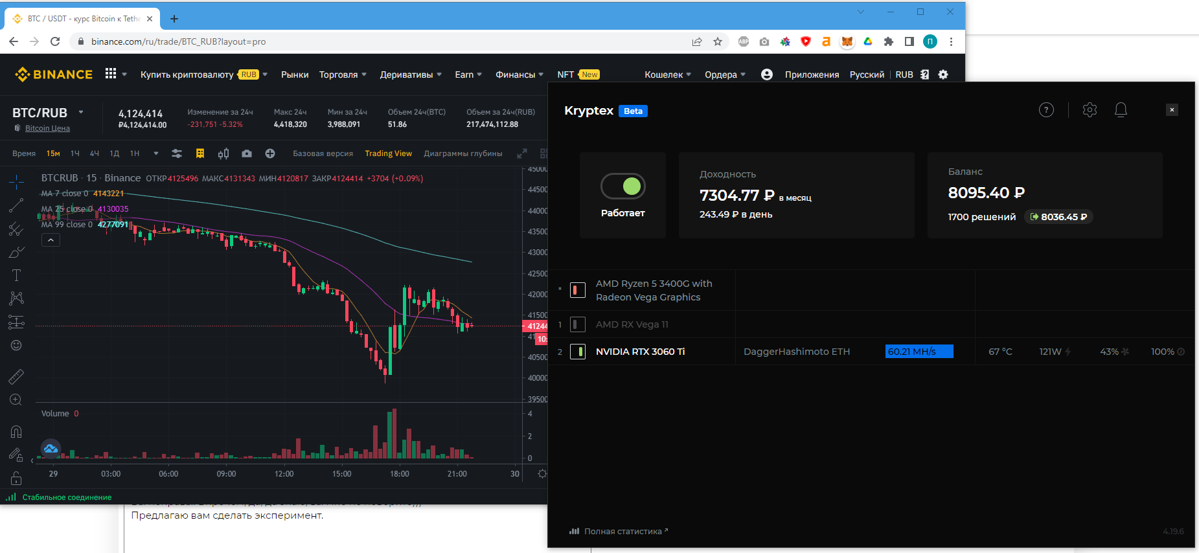Enable the AMD RX Vega 11 device
The image size is (1199, 553).
tap(578, 324)
